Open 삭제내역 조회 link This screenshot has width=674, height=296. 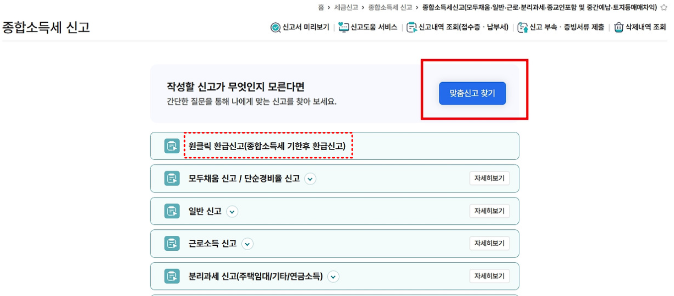(646, 27)
